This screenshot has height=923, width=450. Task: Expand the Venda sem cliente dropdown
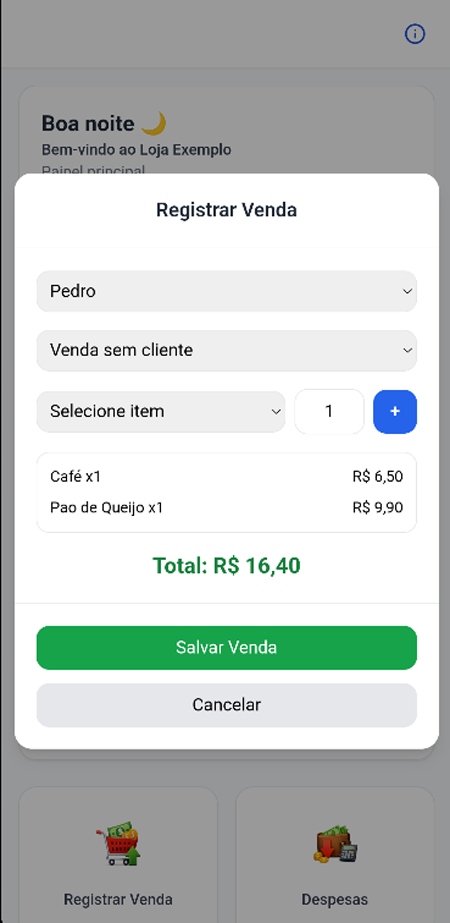(226, 350)
